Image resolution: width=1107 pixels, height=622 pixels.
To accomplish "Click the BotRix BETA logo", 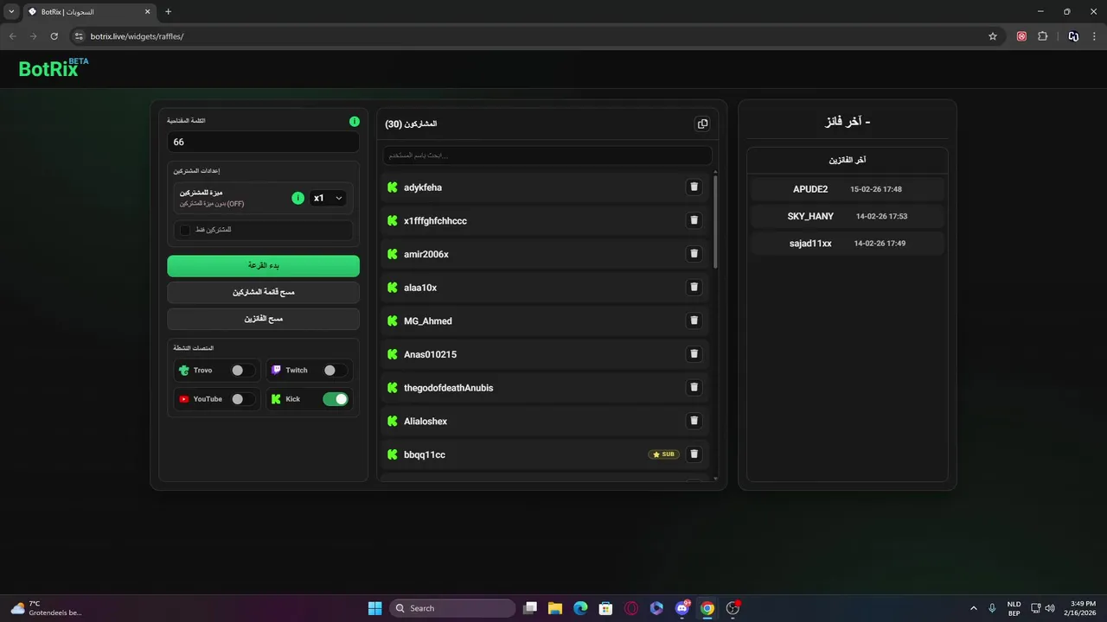I will pyautogui.click(x=54, y=68).
